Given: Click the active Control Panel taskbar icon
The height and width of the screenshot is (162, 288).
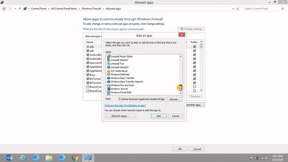Looking at the screenshot, I should (x=88, y=158).
